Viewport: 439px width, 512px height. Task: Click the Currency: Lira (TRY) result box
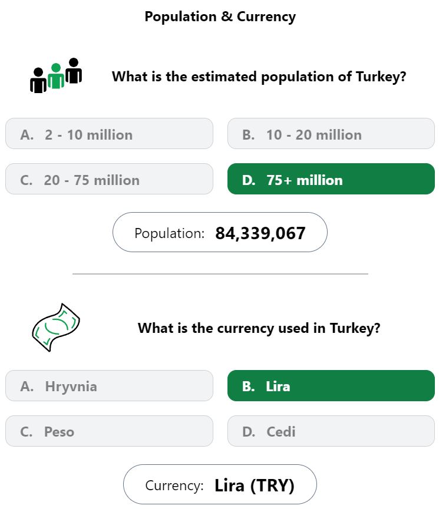tap(220, 484)
